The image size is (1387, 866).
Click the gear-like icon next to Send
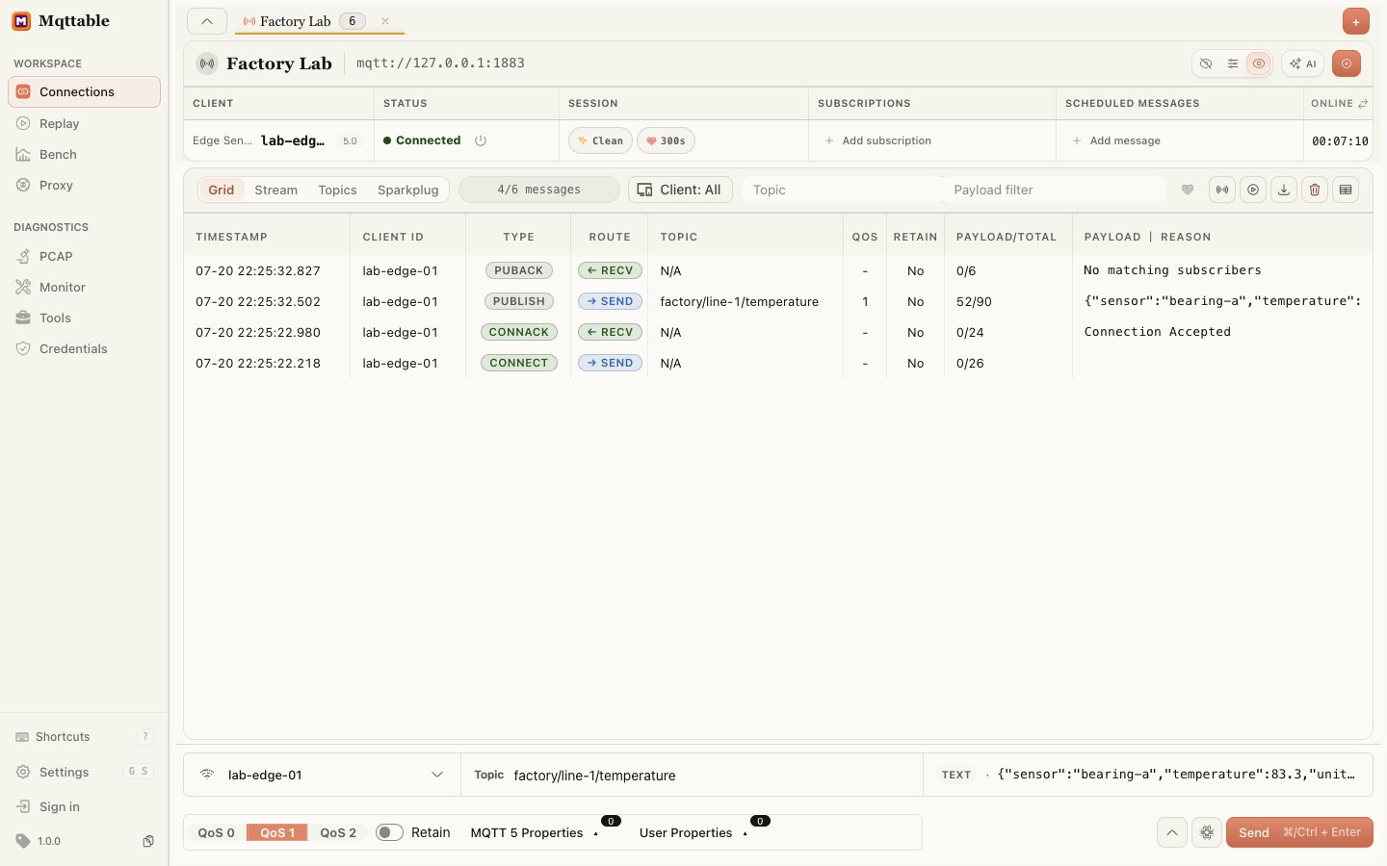[1207, 832]
